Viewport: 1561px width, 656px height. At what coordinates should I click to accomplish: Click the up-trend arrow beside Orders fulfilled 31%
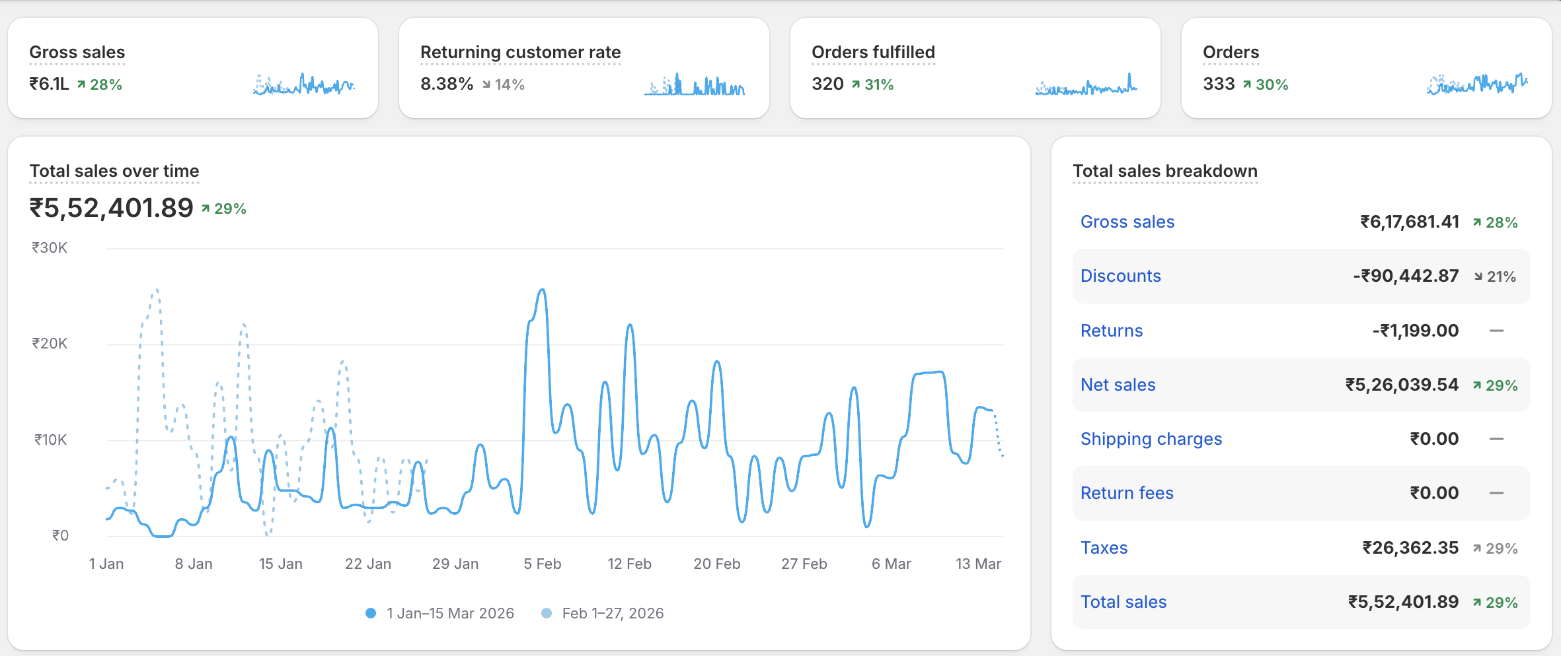tap(857, 84)
